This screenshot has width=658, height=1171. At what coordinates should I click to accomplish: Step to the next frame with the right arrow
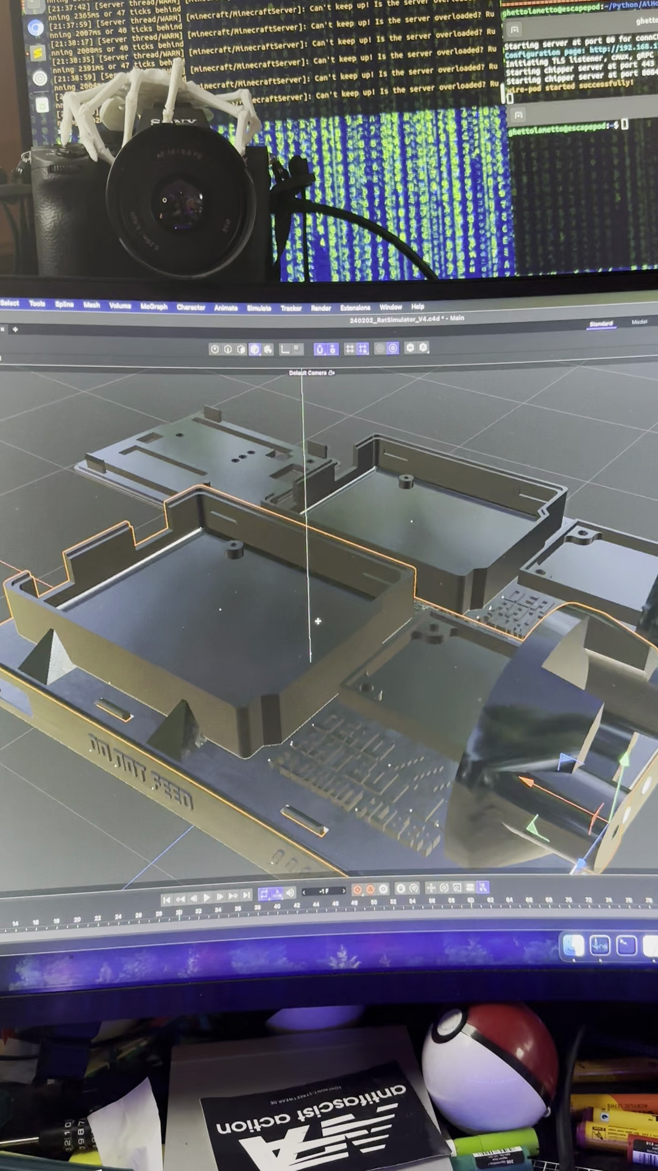[344, 891]
